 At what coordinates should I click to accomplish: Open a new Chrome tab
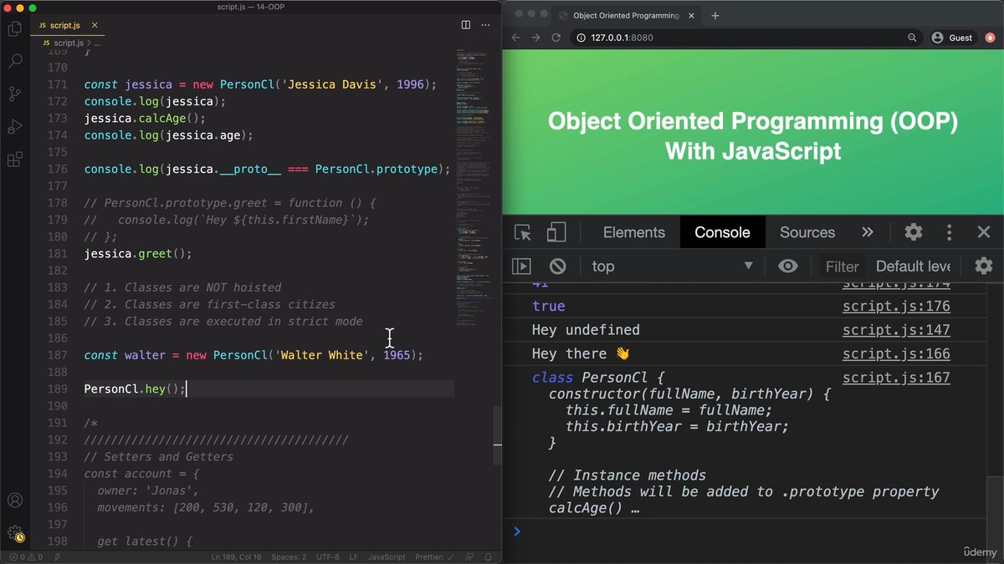715,15
